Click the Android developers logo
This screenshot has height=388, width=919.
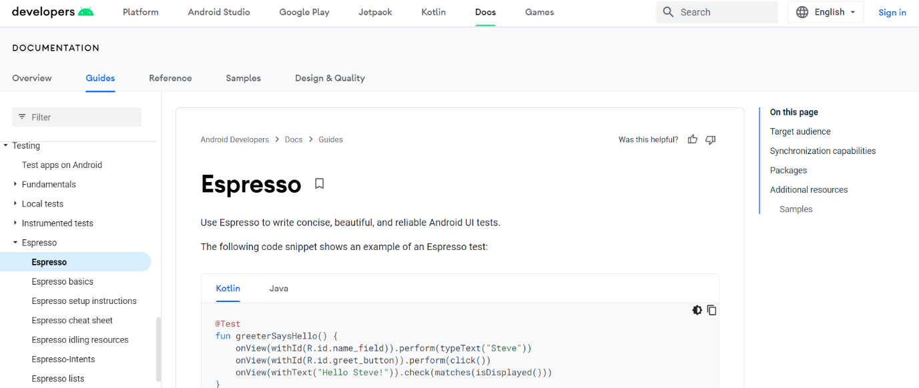click(x=53, y=12)
